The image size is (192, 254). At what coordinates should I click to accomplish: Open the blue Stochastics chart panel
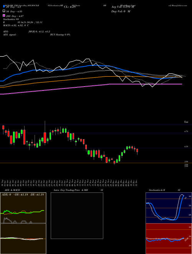[x=169, y=208]
